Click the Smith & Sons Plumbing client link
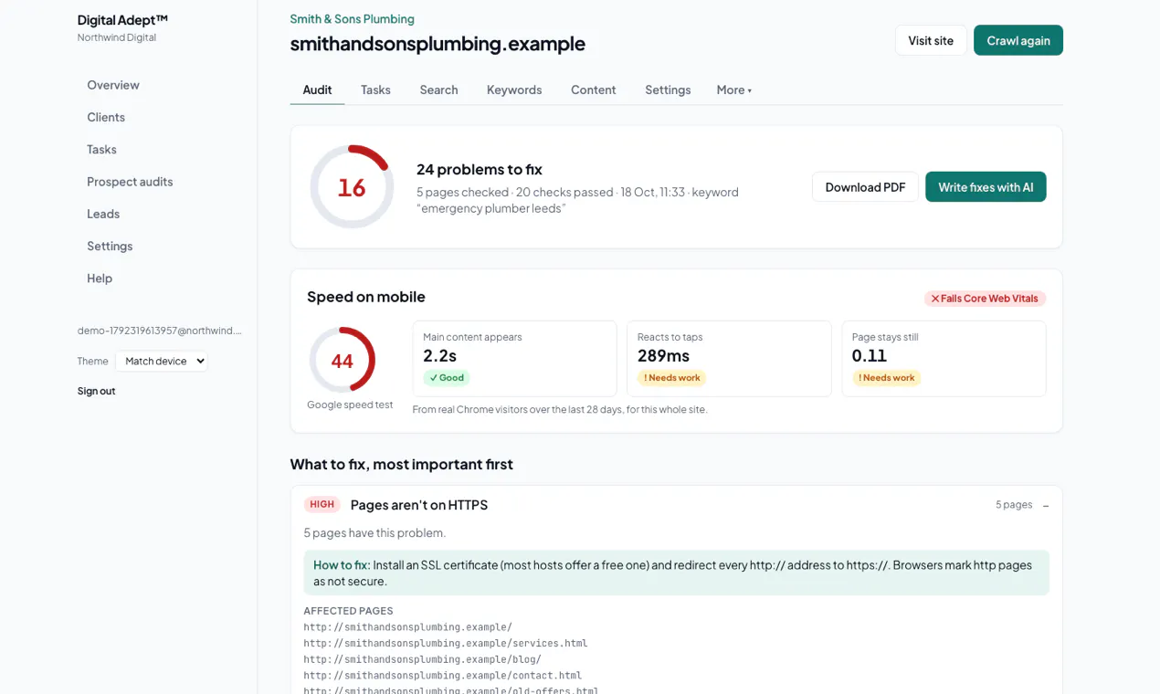The width and height of the screenshot is (1160, 694). click(x=352, y=18)
